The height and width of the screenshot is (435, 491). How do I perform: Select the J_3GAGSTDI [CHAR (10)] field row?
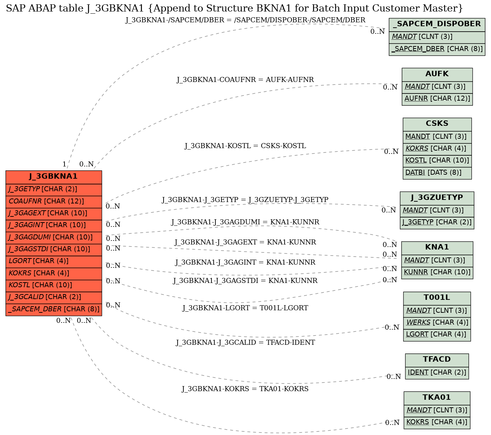click(x=54, y=249)
